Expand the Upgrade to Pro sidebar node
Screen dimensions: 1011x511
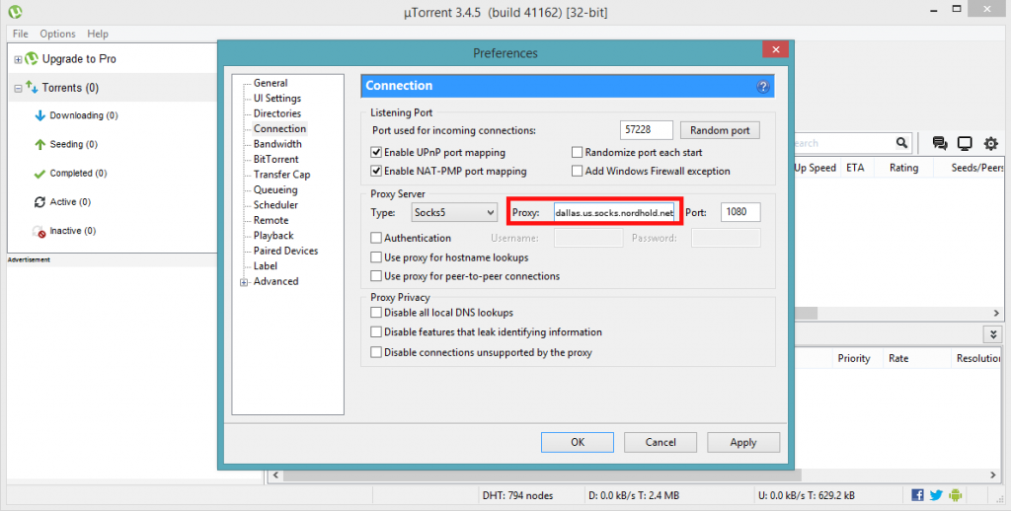18,59
